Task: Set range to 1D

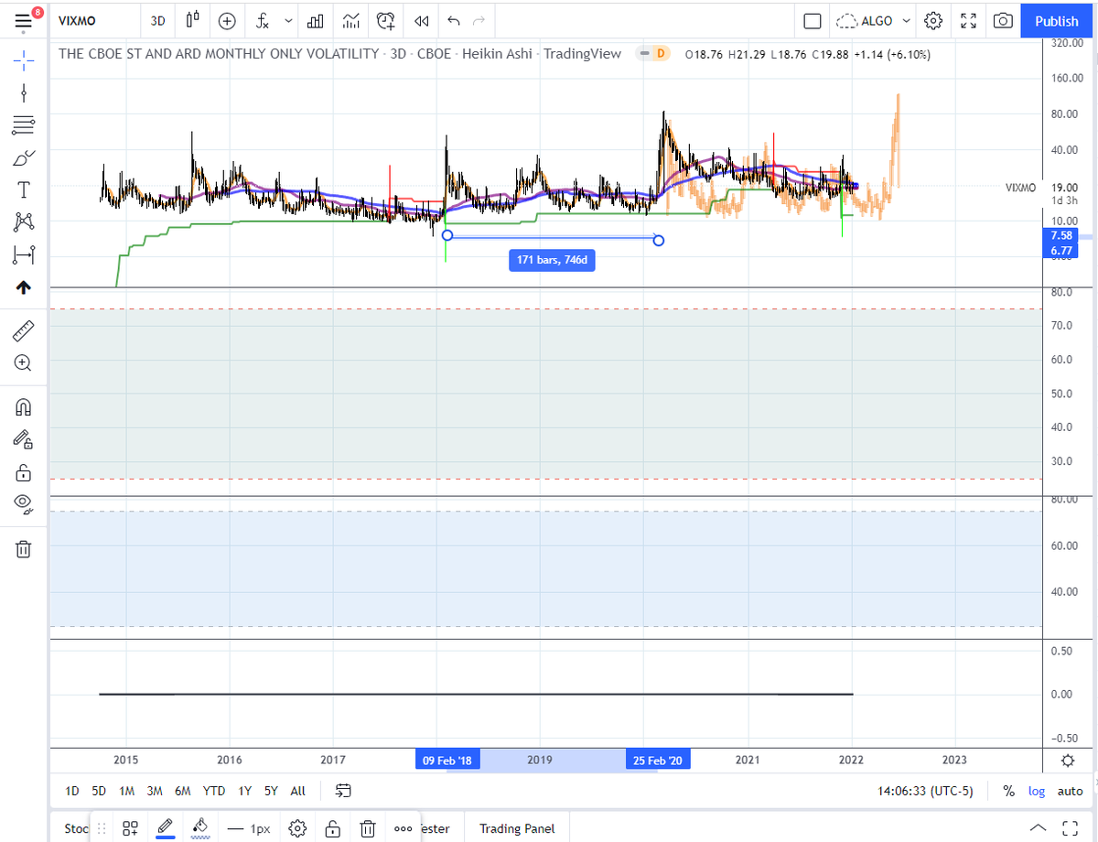Action: click(x=72, y=791)
